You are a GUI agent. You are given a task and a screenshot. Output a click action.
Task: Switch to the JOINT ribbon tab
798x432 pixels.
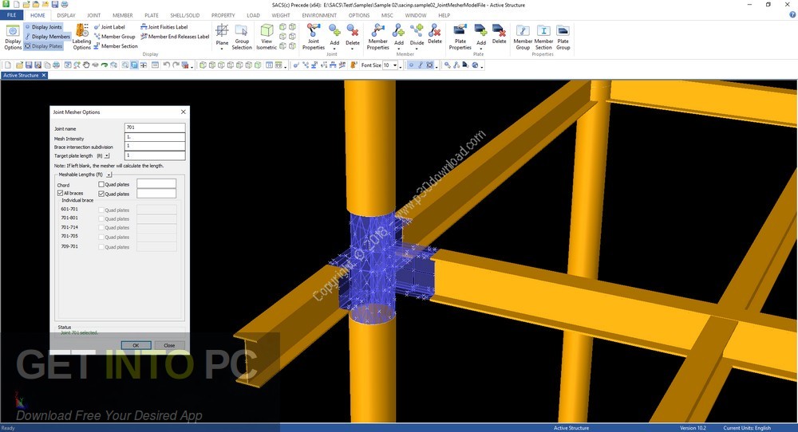[93, 15]
